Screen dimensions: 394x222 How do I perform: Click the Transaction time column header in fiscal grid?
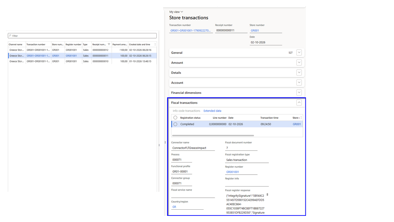[x=269, y=118]
